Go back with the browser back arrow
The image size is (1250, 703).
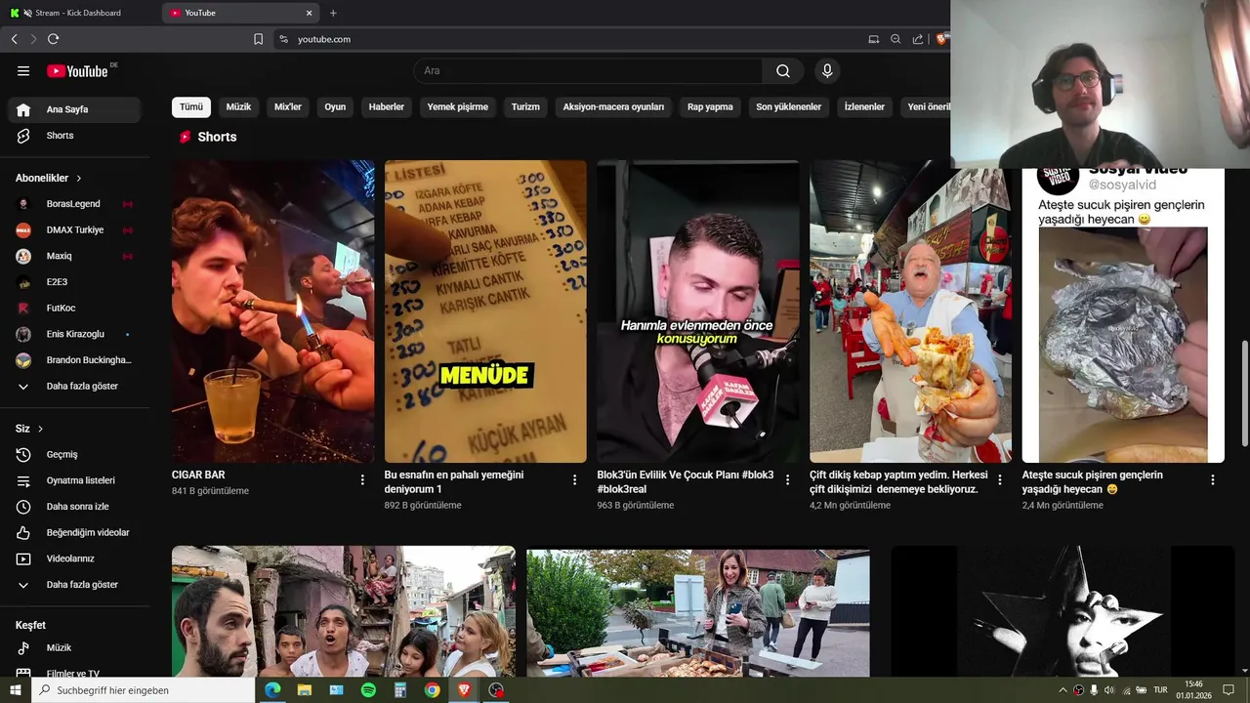tap(14, 39)
